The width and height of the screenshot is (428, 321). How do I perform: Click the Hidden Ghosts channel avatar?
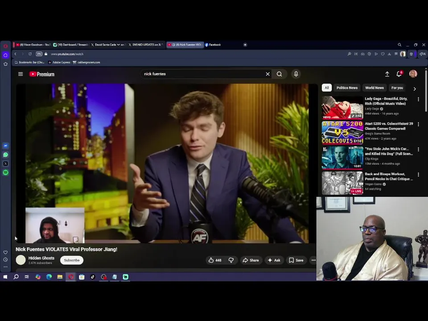pyautogui.click(x=21, y=260)
